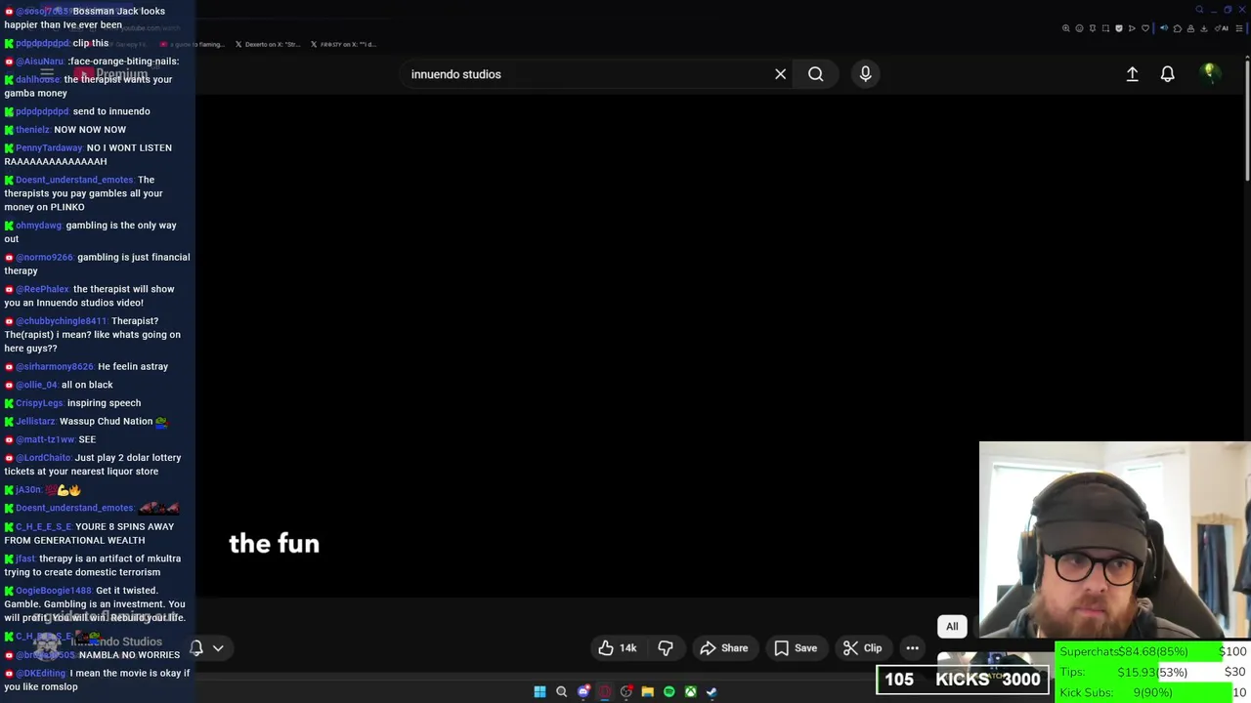Click chat username pdpdpdpdpd saying clip this
1251x703 pixels.
coord(42,43)
